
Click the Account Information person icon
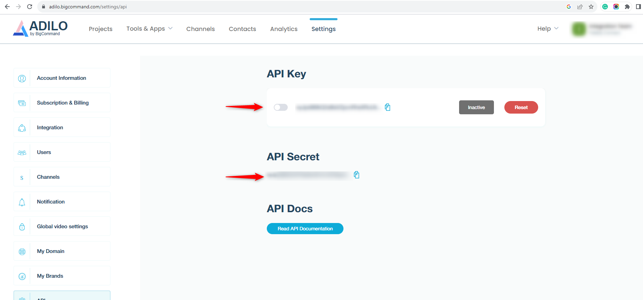[x=22, y=78]
